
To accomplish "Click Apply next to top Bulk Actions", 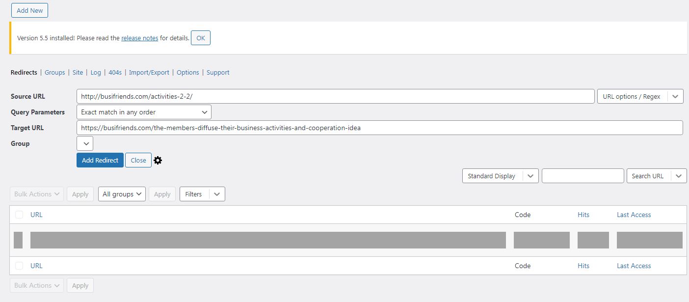I will coord(80,194).
